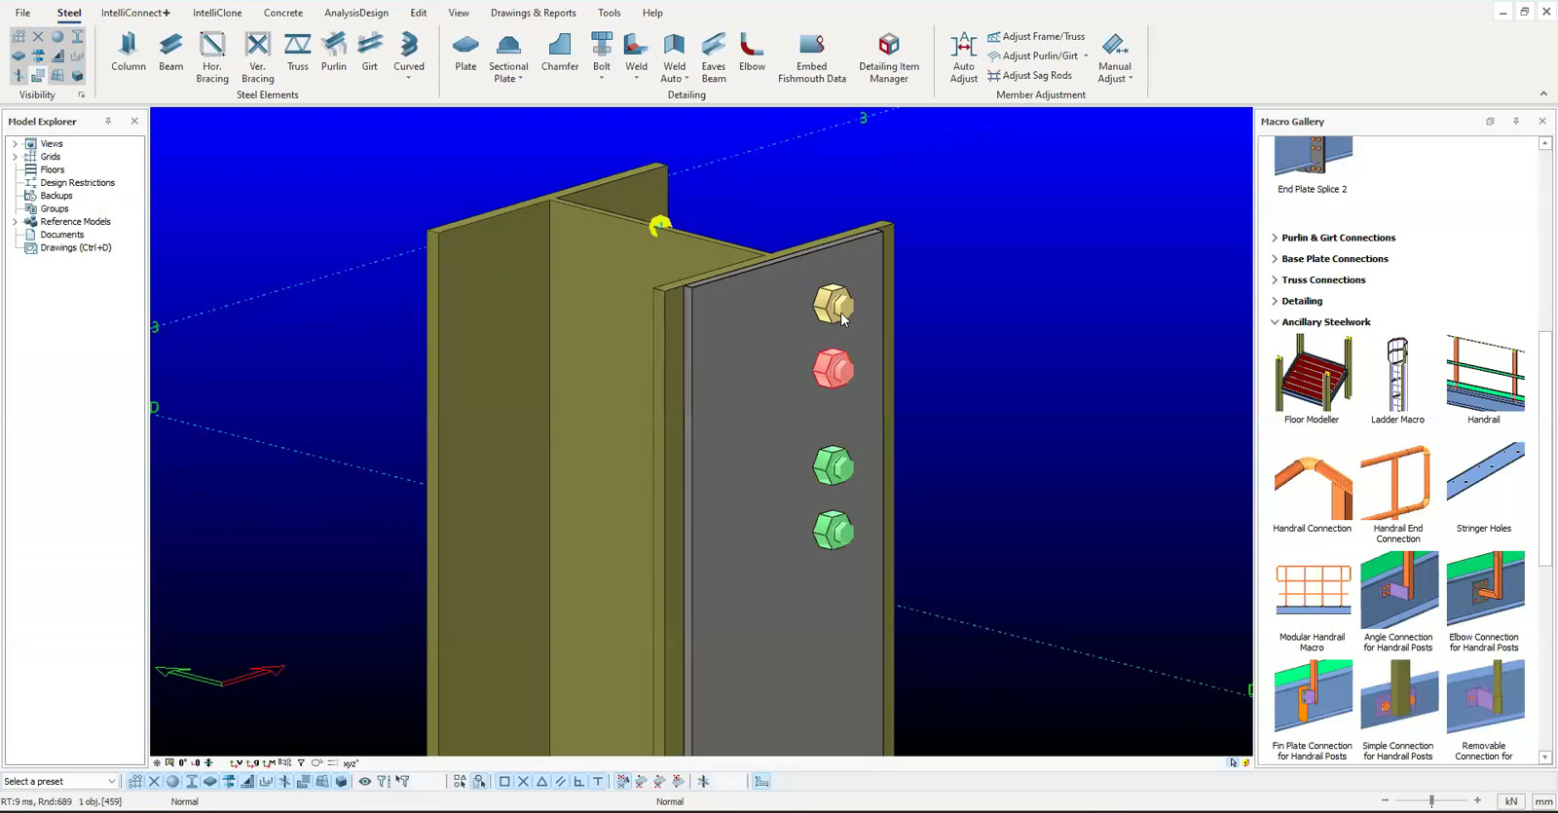Click the filter funnel icon in bottom toolbar
The width and height of the screenshot is (1558, 813).
click(x=384, y=781)
